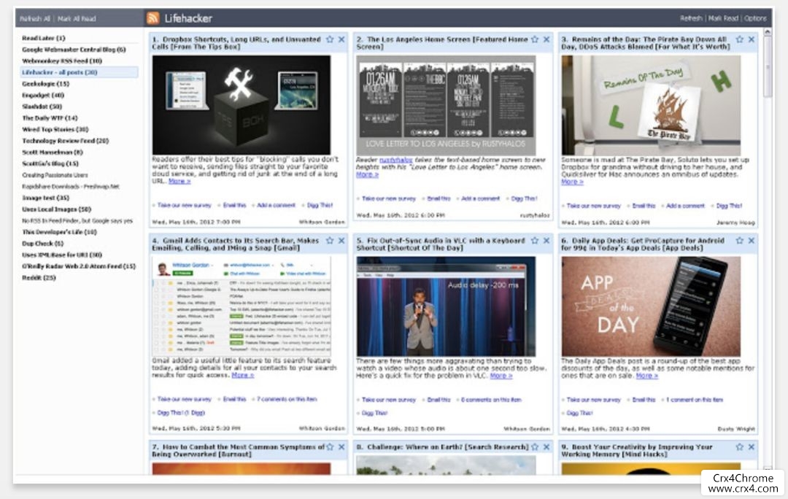Select Lifehacker - all posts feed
Viewport: 788px width, 499px height.
pos(79,72)
